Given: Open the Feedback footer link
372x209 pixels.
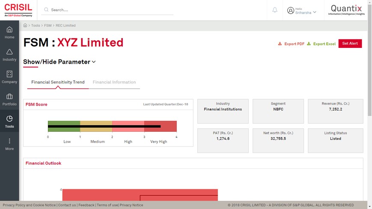Looking at the screenshot, I should point(86,205).
